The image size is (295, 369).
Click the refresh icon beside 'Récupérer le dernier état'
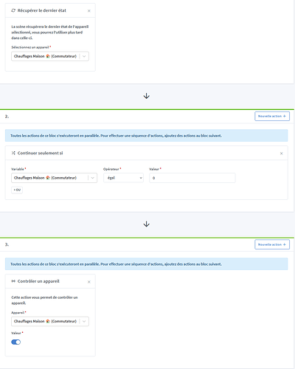(13, 10)
